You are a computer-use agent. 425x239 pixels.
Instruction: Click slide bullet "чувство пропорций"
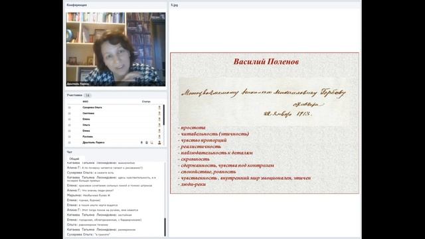pos(202,140)
